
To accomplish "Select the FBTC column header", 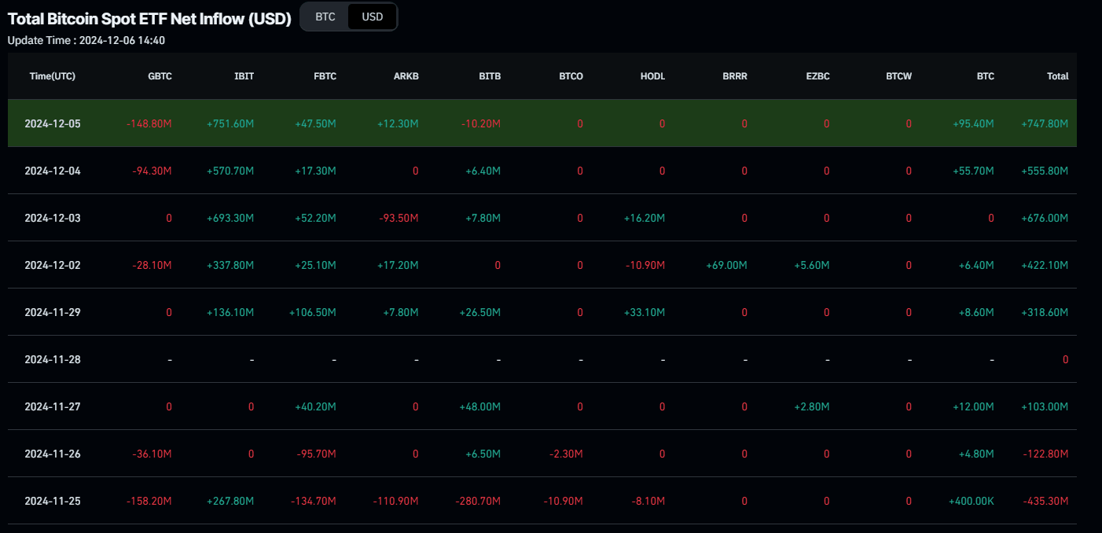I will tap(324, 76).
